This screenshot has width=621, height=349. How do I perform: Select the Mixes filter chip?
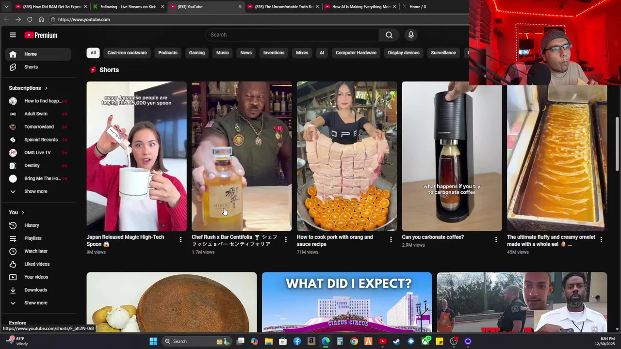click(302, 53)
